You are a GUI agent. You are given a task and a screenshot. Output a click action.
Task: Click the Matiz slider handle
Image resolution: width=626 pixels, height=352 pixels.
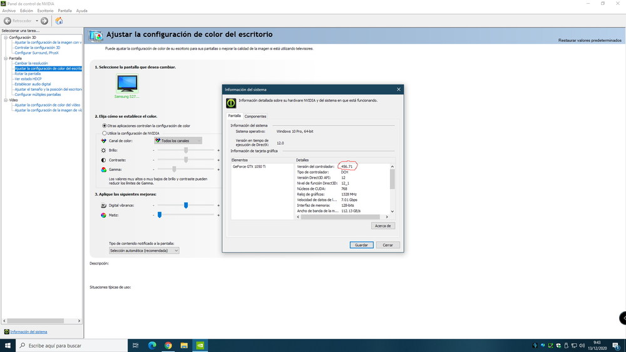(159, 215)
